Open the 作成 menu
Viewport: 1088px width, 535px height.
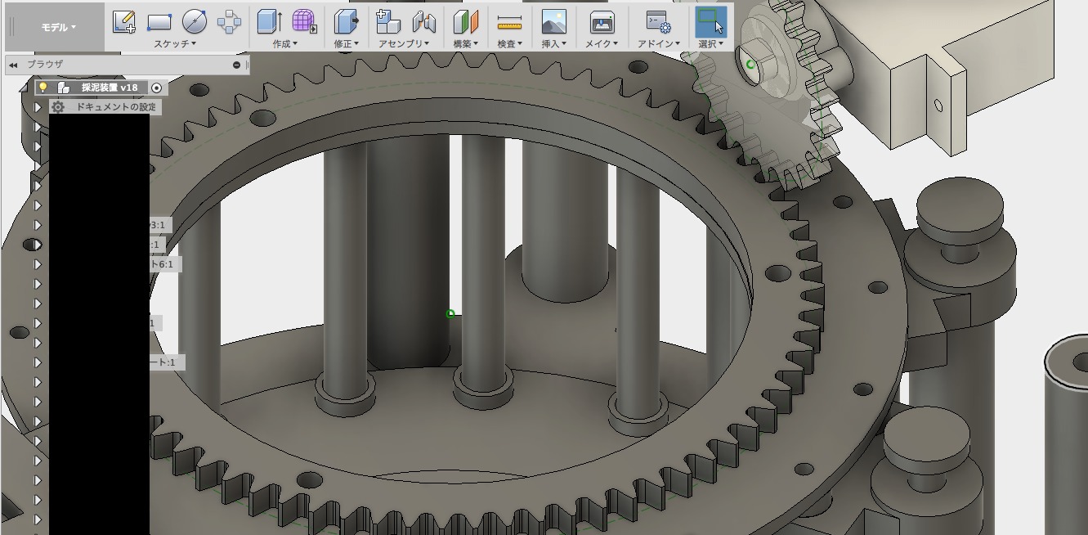coord(284,44)
